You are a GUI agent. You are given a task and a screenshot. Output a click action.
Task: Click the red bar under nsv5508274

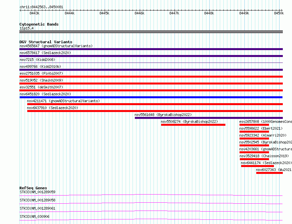[193, 125]
